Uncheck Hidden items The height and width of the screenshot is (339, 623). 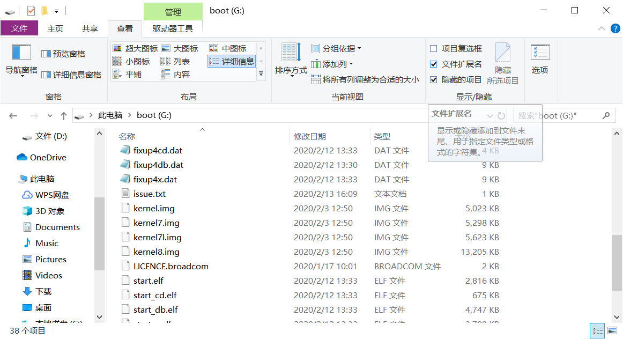[x=456, y=79]
